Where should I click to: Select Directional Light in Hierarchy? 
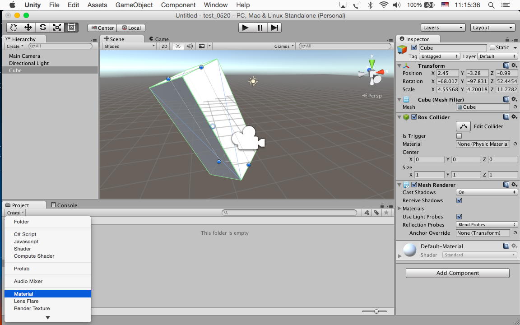coord(29,63)
